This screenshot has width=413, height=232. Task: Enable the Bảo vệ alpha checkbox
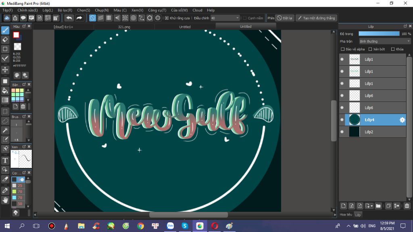point(343,49)
